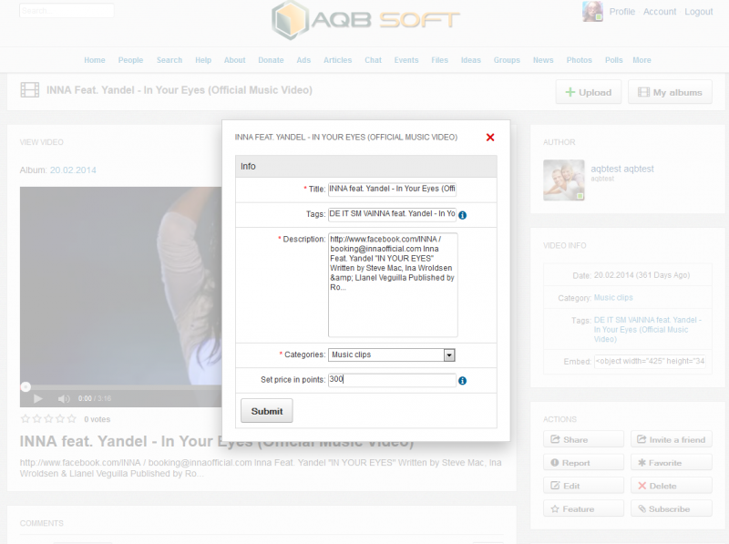Click the user avatar next to Profile

coord(593,11)
